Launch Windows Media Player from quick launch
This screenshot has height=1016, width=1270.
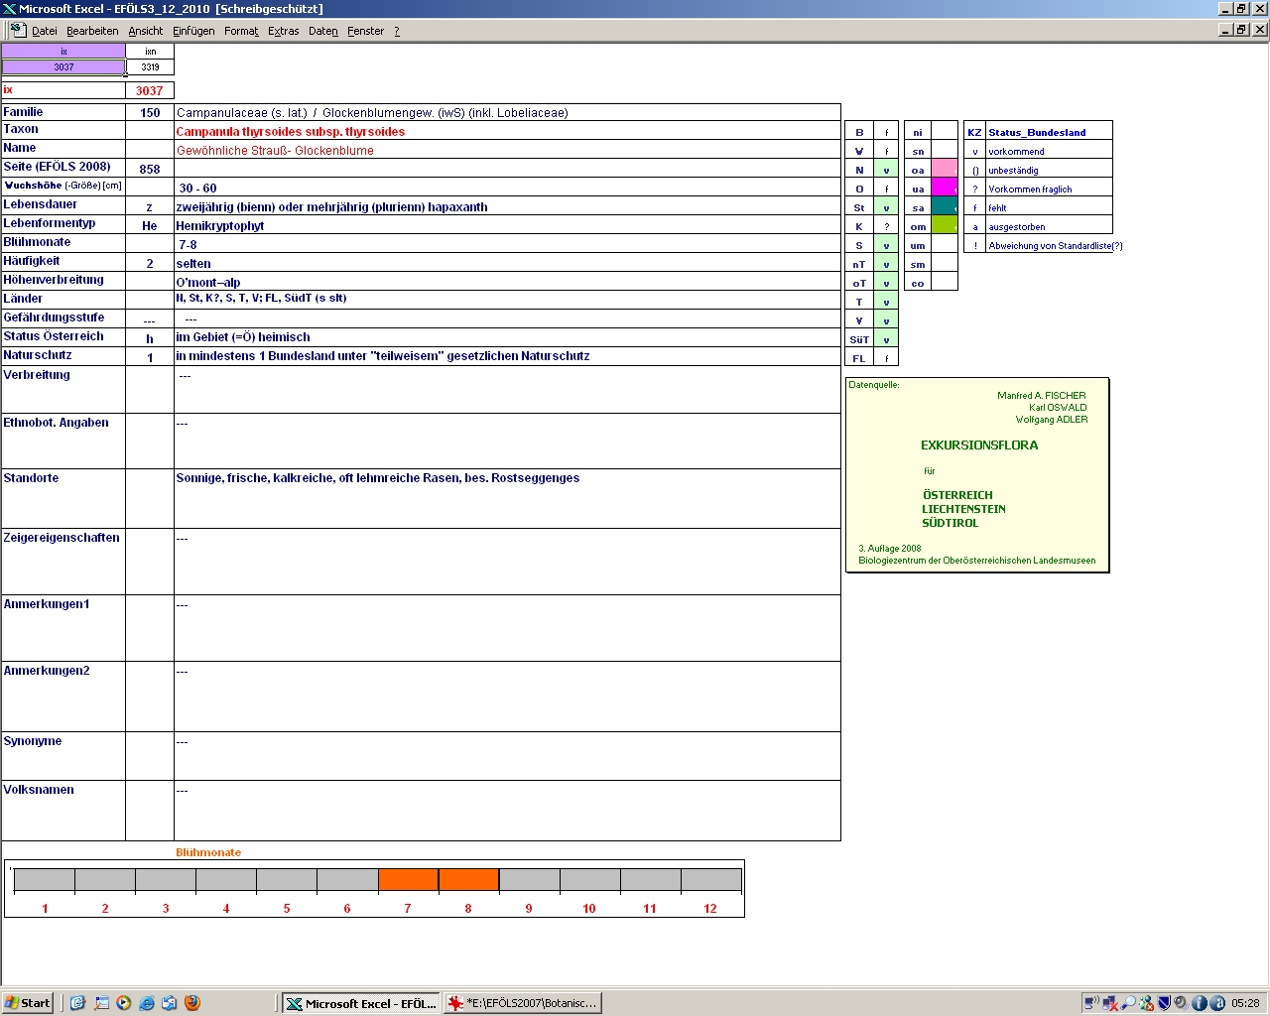[x=124, y=1003]
